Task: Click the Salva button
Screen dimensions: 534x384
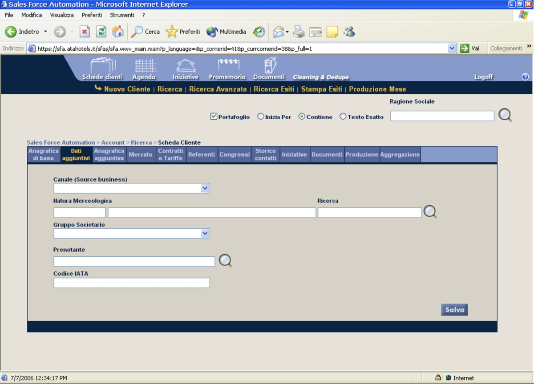Action: point(454,310)
